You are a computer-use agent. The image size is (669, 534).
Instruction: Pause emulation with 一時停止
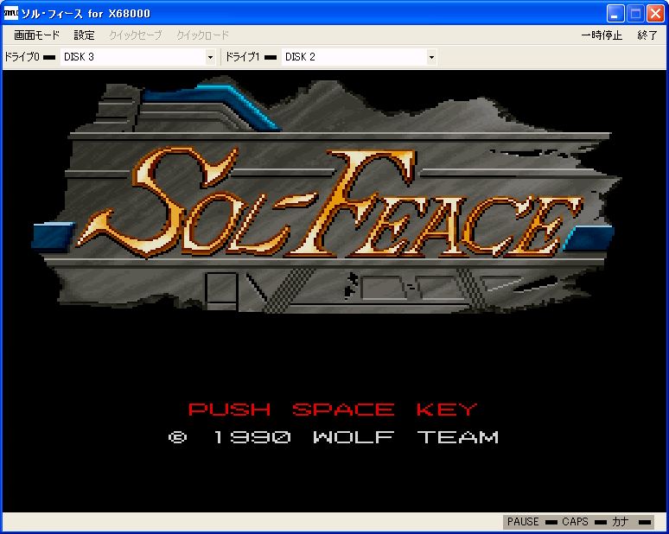point(602,35)
